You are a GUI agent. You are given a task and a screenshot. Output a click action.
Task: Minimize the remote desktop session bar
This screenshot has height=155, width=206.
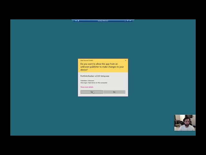point(125,21)
